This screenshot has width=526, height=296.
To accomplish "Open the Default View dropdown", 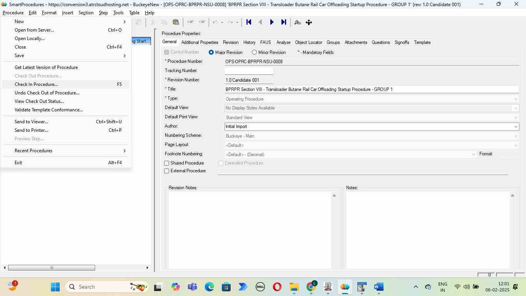I will 516,108.
